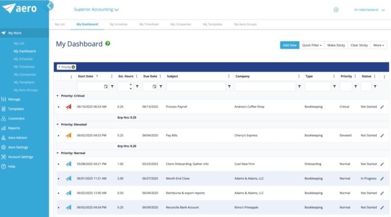This screenshot has height=217, width=391.
Task: Click the blue plane icon for Month End Close
Action: click(69, 178)
